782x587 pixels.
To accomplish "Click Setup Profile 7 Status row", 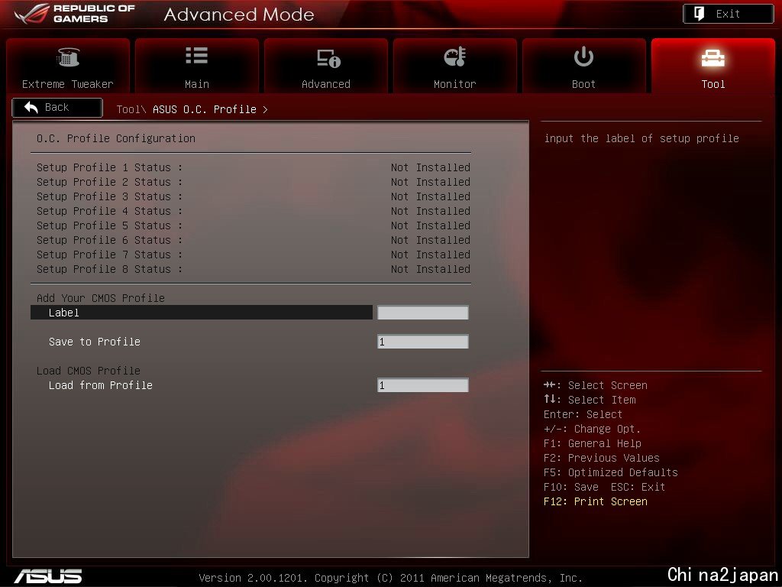I will pyautogui.click(x=254, y=254).
